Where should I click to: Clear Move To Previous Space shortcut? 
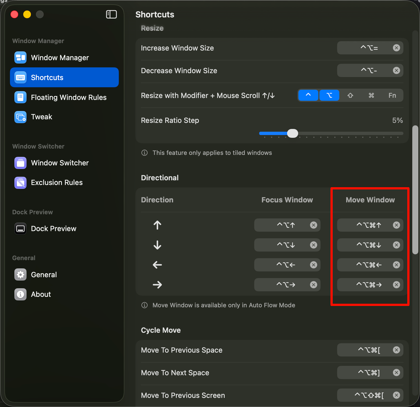click(397, 350)
